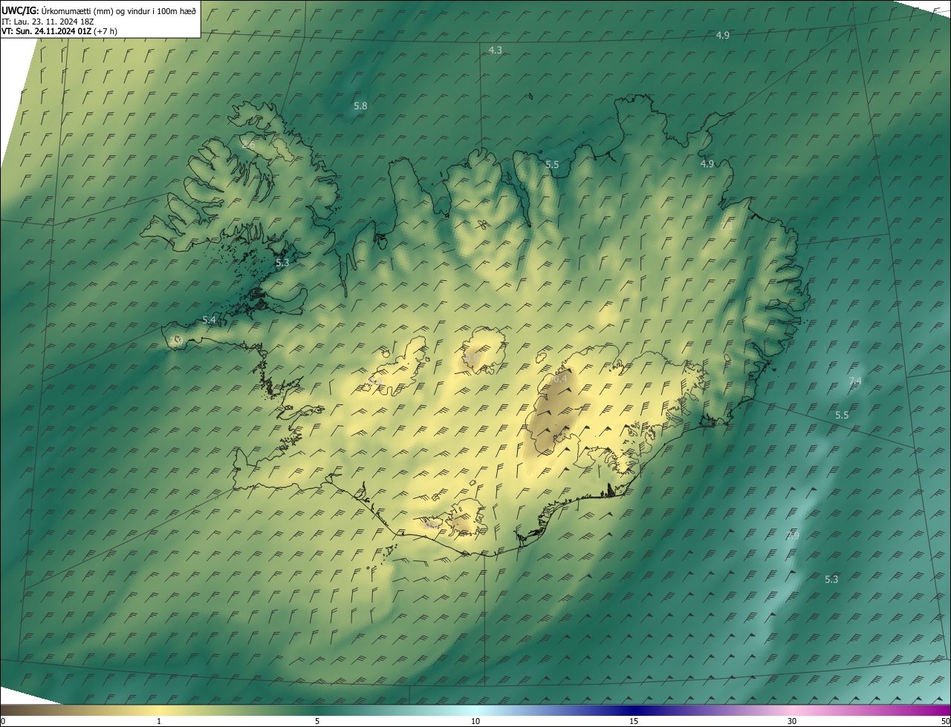
Task: Click the 5.8 value label on the map
Action: pyautogui.click(x=360, y=106)
